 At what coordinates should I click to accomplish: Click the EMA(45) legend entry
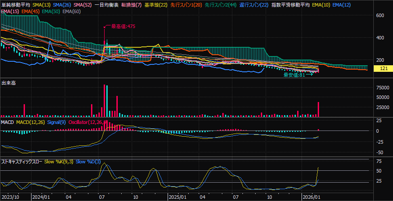(x=29, y=11)
